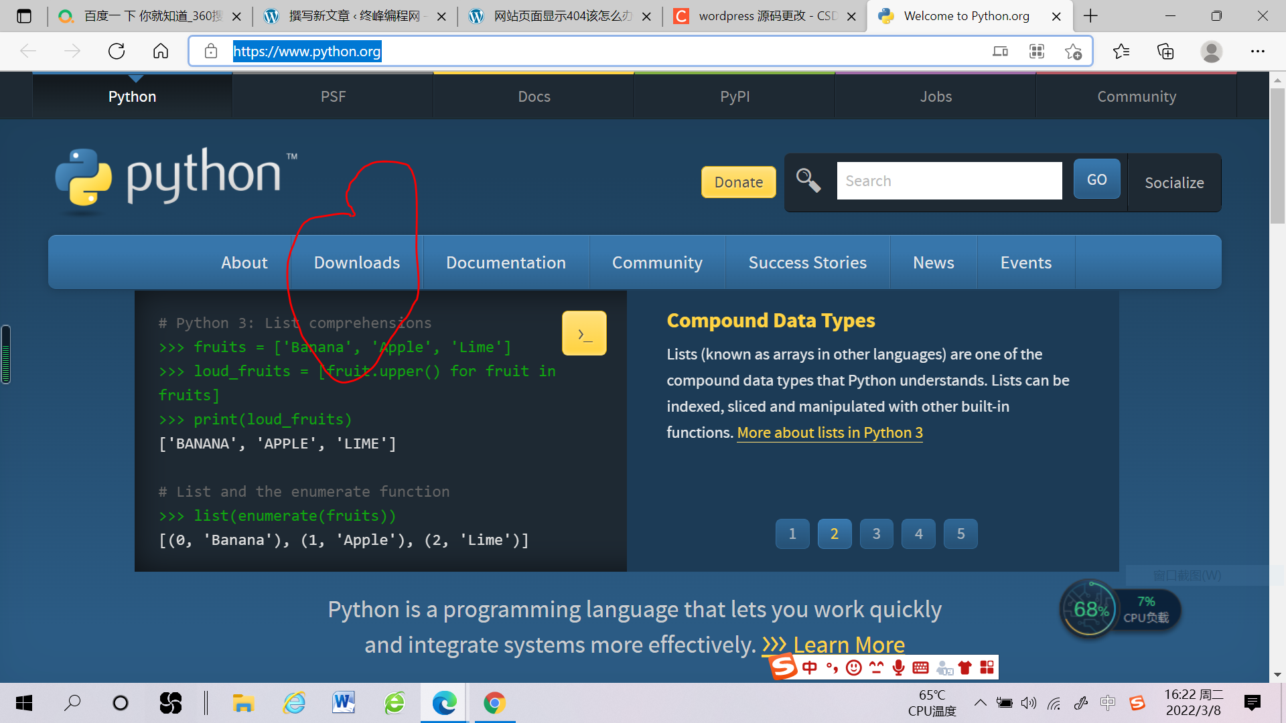Show hidden system tray icons chevron
Viewport: 1286px width, 723px height.
tap(980, 702)
